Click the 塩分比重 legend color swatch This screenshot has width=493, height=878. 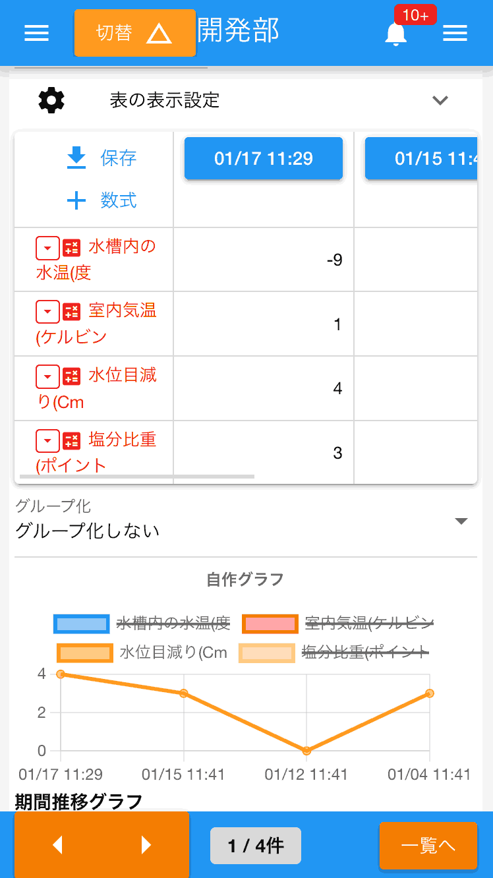pyautogui.click(x=266, y=653)
